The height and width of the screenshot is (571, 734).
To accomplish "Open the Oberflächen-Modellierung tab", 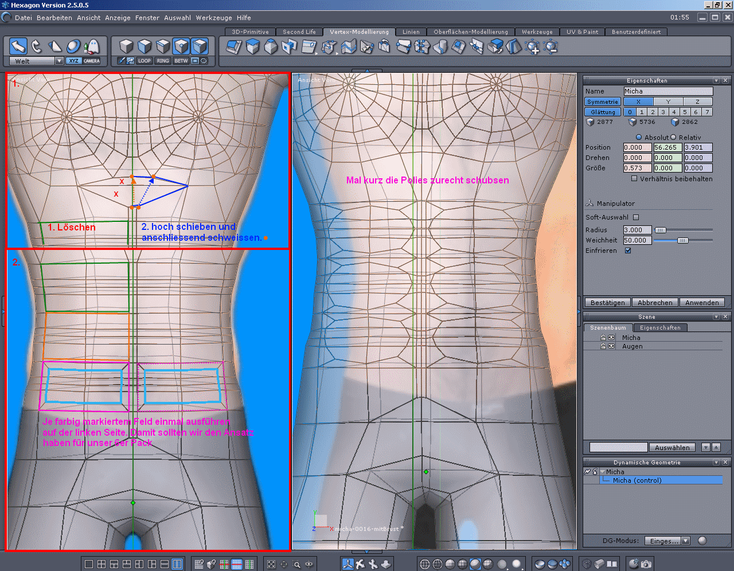I will click(x=471, y=32).
